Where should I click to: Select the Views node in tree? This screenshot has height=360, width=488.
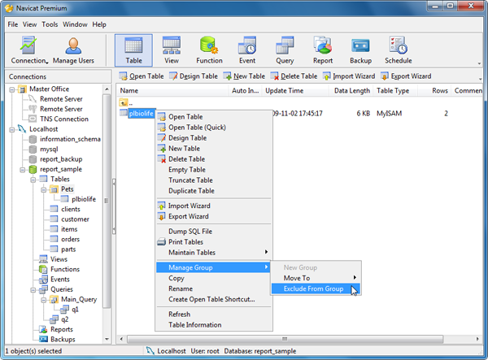tap(59, 259)
